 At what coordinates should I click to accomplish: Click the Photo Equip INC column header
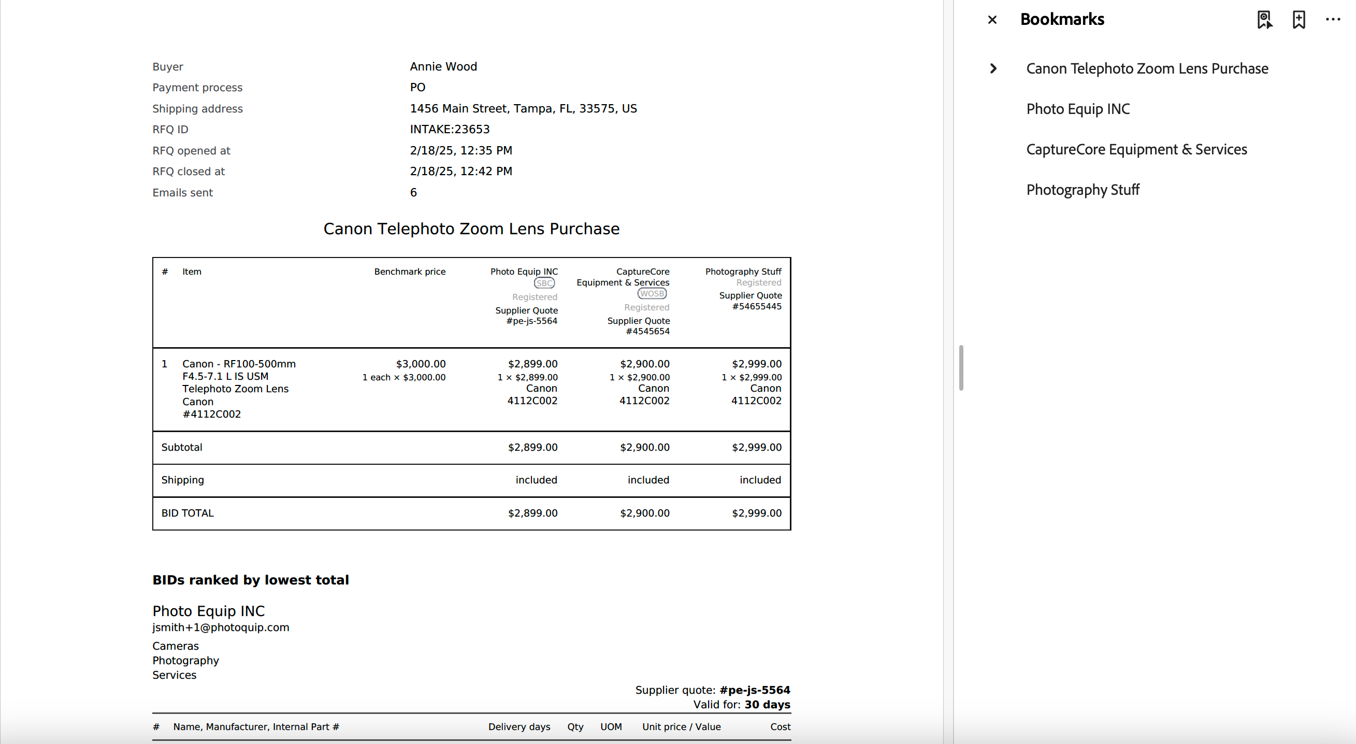coord(524,271)
